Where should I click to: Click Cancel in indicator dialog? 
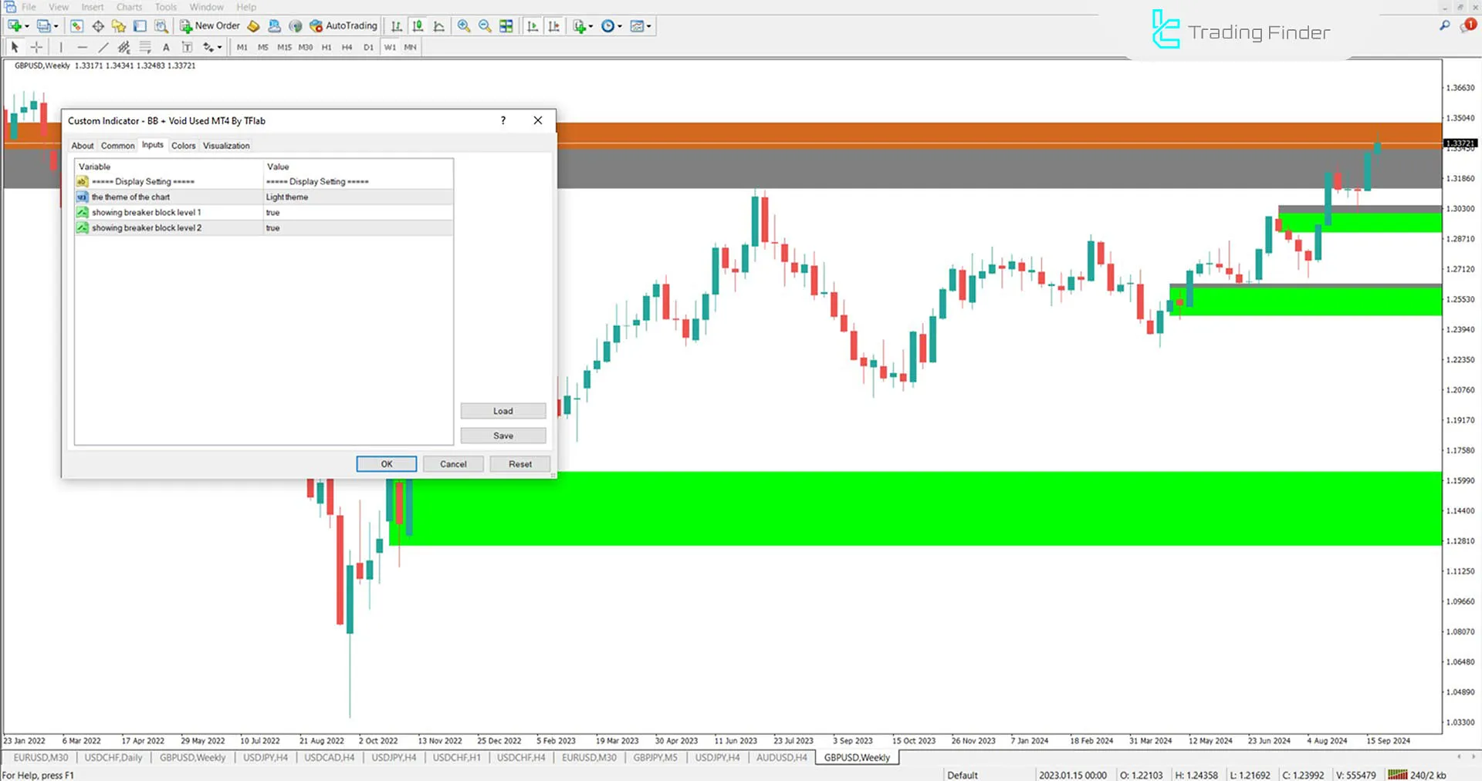tap(453, 464)
